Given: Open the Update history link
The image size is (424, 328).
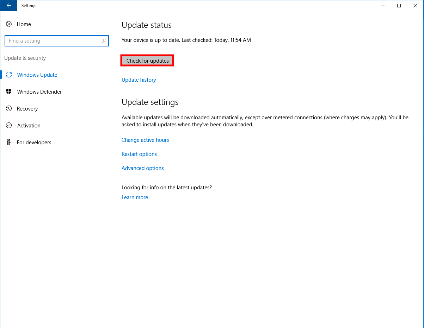Looking at the screenshot, I should pos(139,80).
